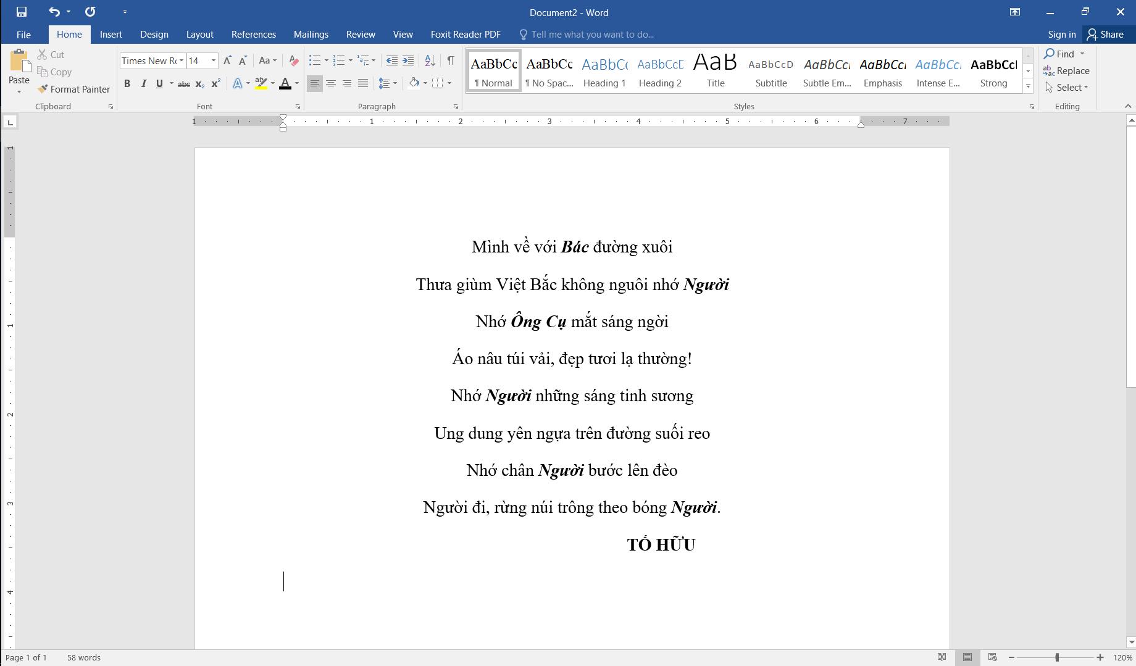Increase font size with Grow Font
1136x666 pixels.
coord(227,60)
